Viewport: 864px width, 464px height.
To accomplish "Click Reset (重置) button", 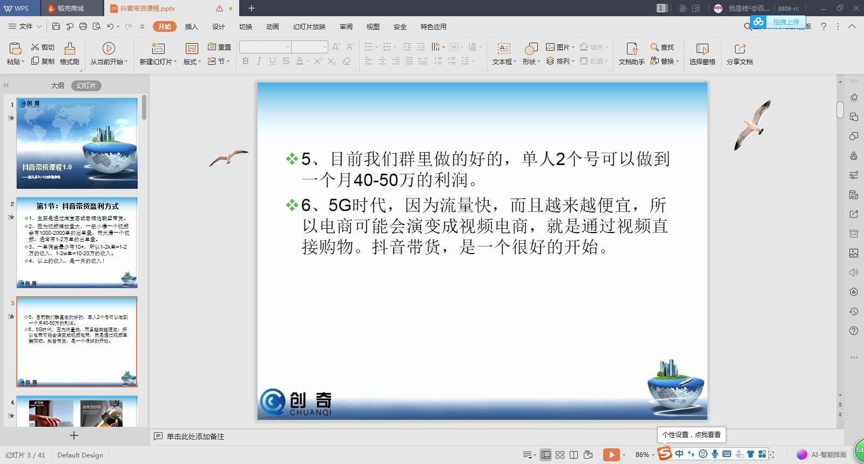I will click(x=219, y=47).
